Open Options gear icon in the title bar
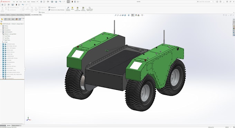Screen dimensions: 235x128 click(x=78, y=2)
